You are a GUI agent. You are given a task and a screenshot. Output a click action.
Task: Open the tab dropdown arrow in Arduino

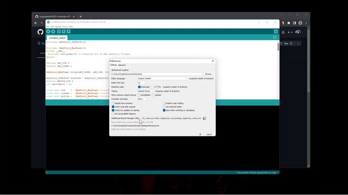click(275, 37)
